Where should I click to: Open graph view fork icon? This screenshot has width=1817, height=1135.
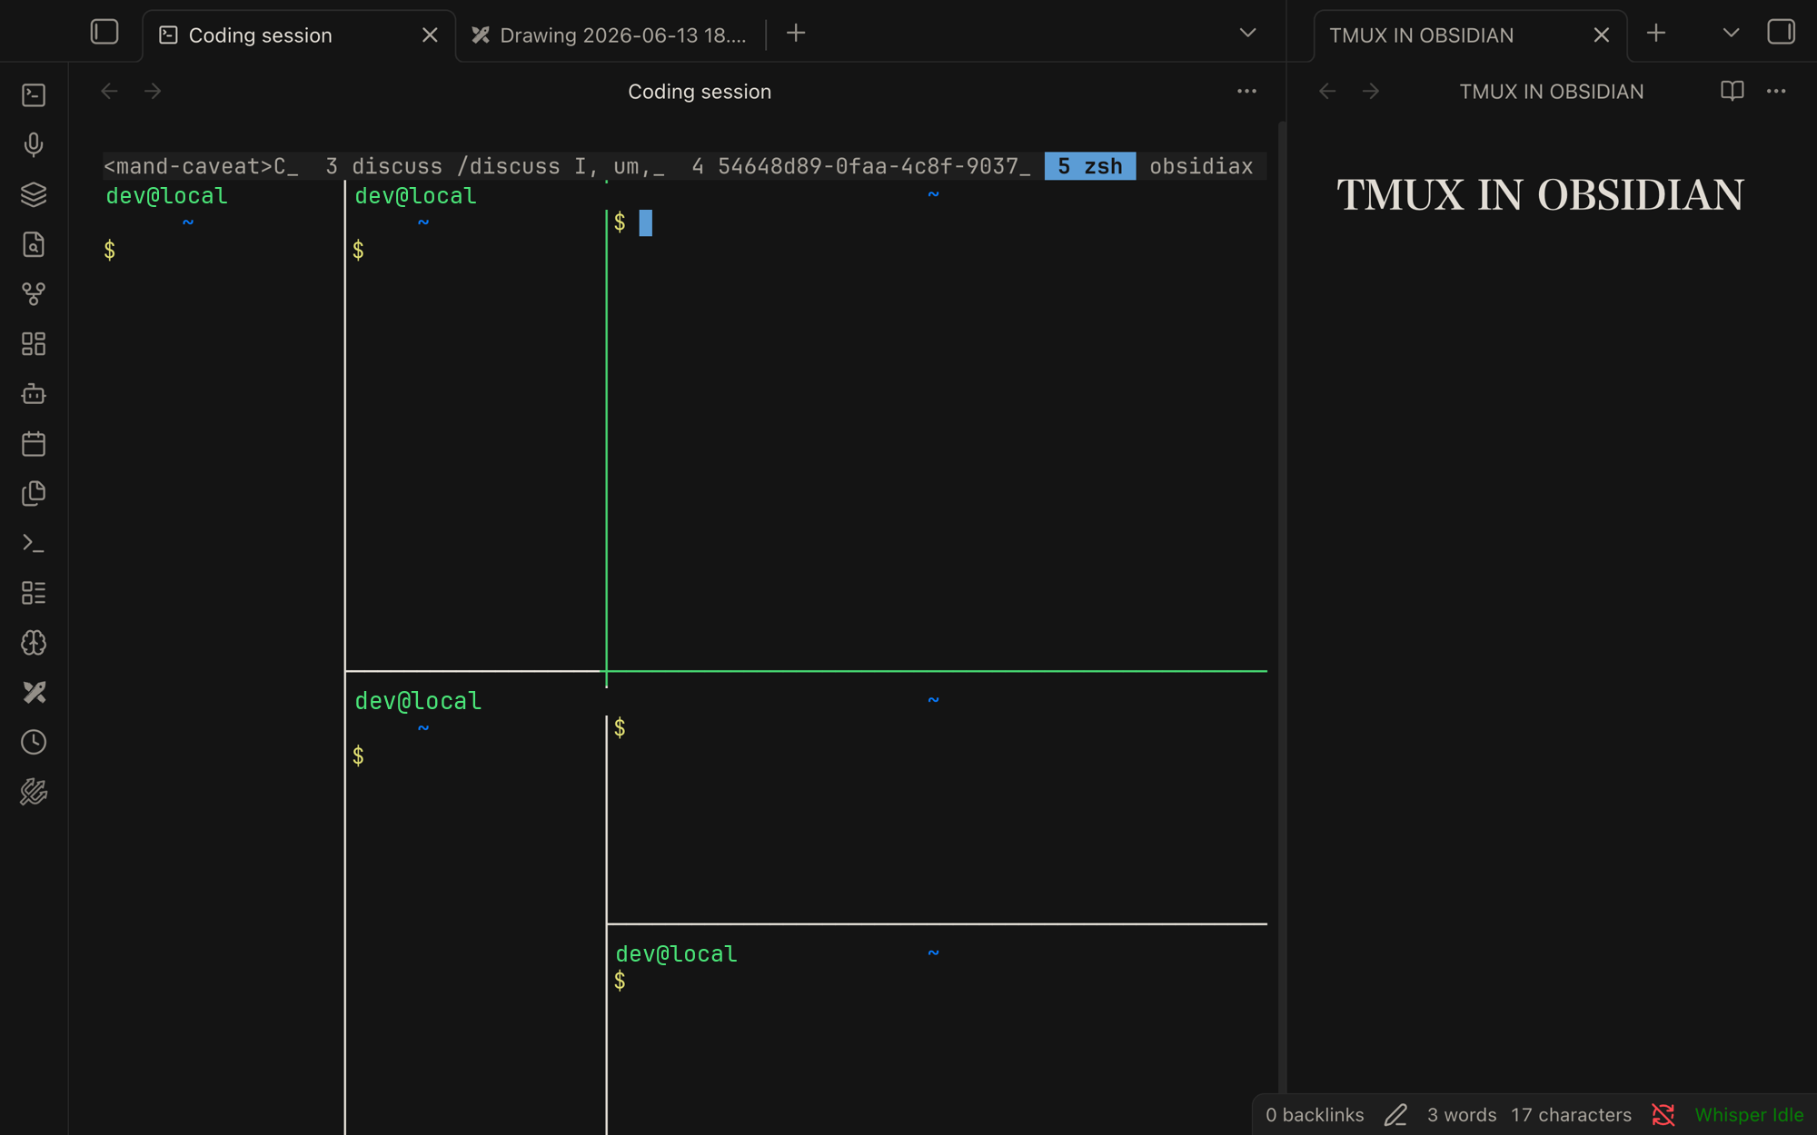(34, 294)
